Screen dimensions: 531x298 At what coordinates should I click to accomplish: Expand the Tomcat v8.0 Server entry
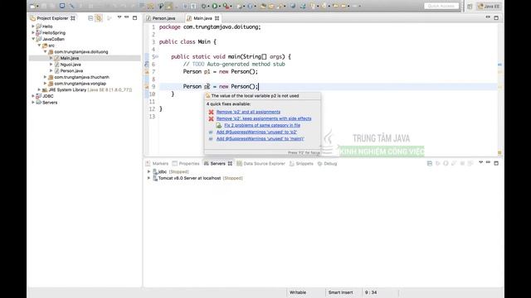click(149, 178)
